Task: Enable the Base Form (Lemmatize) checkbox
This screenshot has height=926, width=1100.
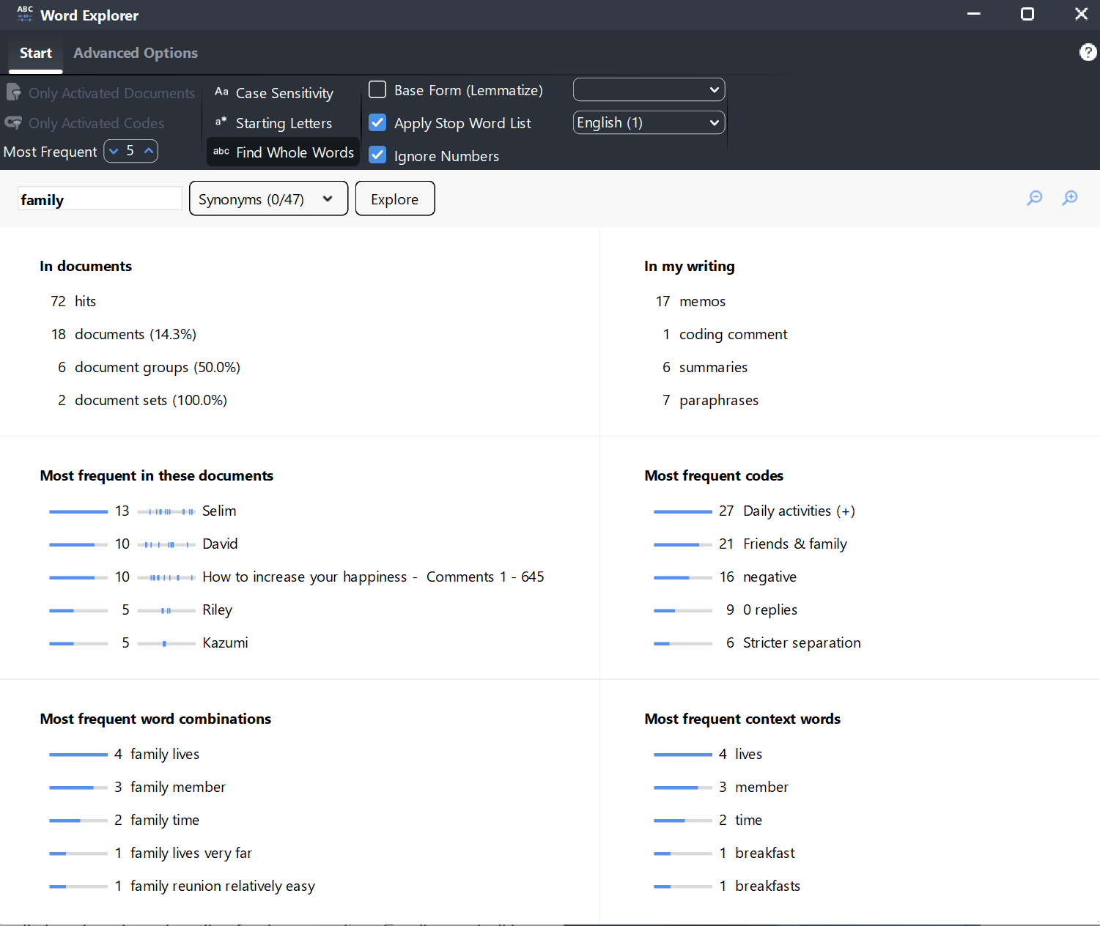Action: click(377, 90)
